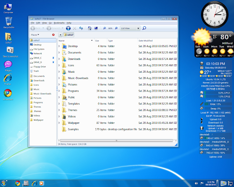This screenshot has height=187, width=234.
Task: Launch Pidgin desktop icon
Action: tap(8, 66)
